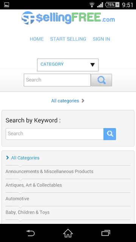The width and height of the screenshot is (136, 242).
Task: Tap the SellingFREE.com logo
Action: click(x=68, y=18)
